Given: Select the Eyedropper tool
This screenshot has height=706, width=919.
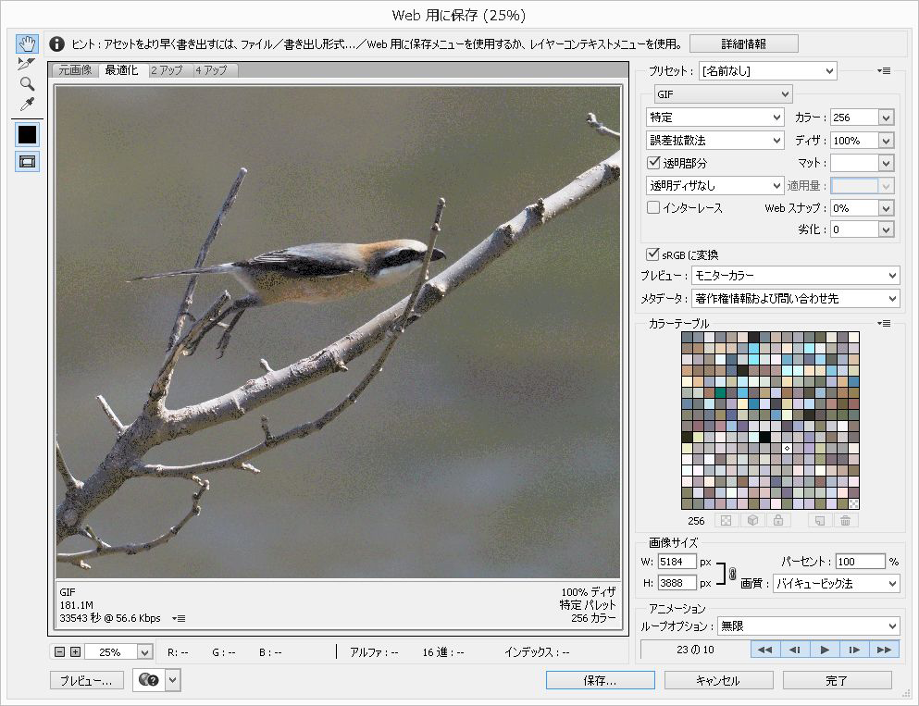Looking at the screenshot, I should 27,103.
